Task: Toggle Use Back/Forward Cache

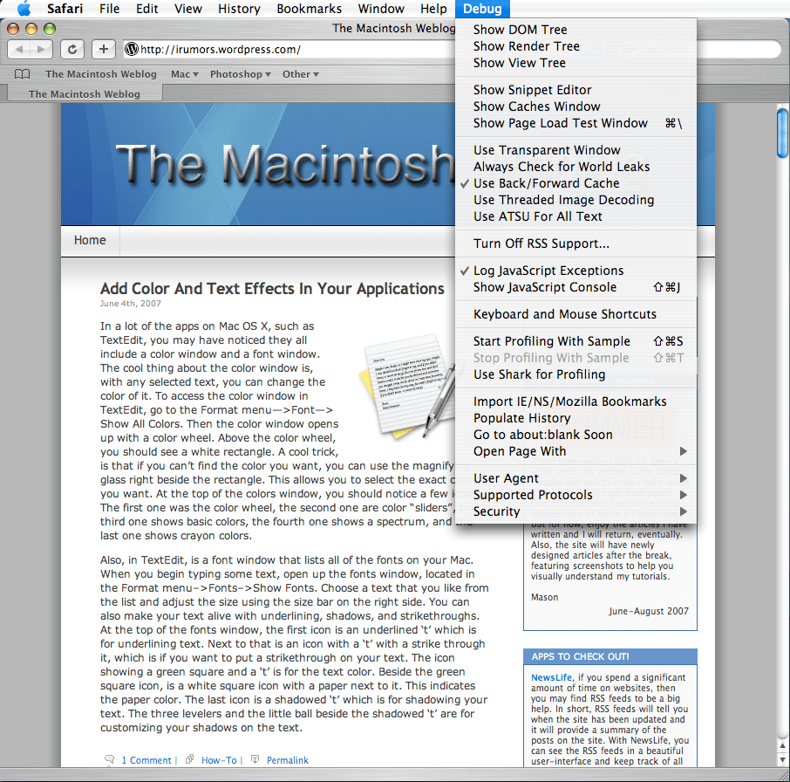Action: coord(575,183)
